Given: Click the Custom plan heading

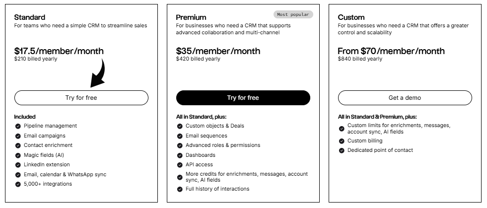Looking at the screenshot, I should pyautogui.click(x=351, y=17).
